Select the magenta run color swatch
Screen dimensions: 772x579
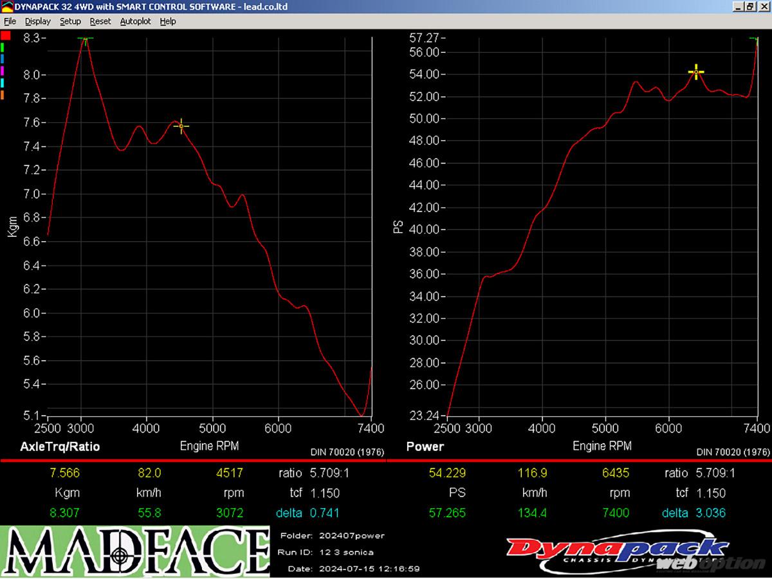point(3,71)
